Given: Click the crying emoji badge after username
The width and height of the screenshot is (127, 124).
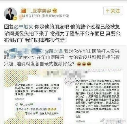Looking at the screenshot, I should click(55, 11).
